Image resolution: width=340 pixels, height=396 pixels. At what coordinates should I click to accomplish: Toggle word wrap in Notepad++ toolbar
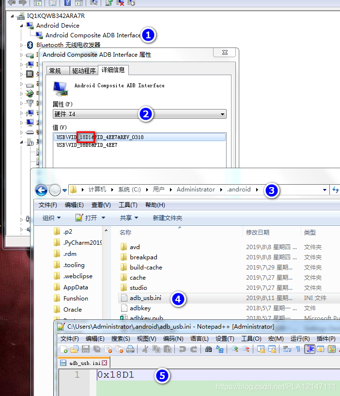point(287,349)
